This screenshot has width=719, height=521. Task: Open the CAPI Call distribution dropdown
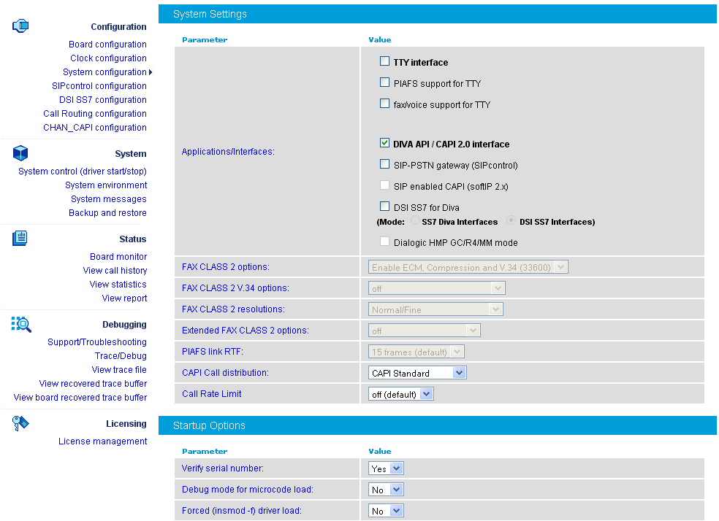[417, 373]
